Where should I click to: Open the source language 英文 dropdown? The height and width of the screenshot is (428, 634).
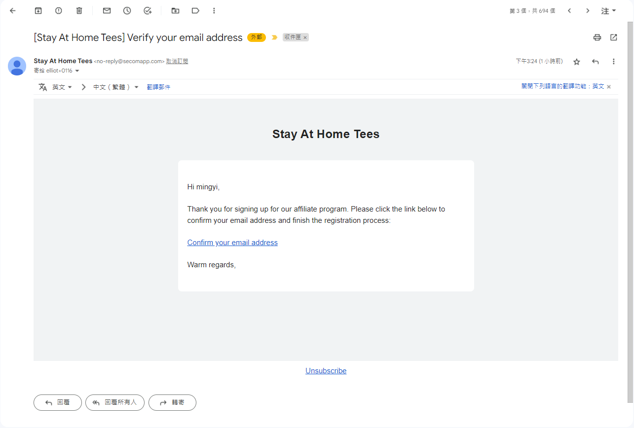pos(62,87)
